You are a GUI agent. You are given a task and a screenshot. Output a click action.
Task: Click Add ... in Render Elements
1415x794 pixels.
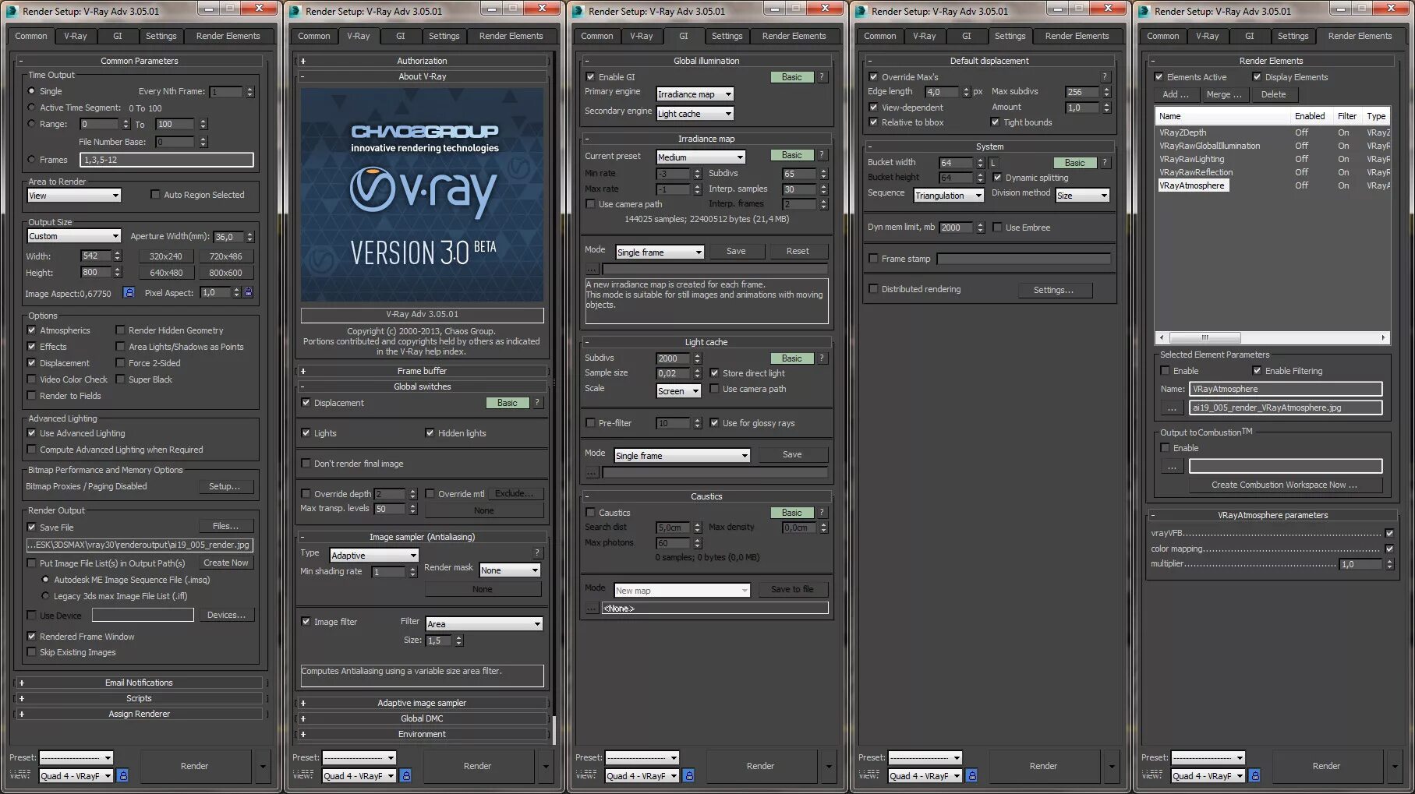click(x=1176, y=94)
